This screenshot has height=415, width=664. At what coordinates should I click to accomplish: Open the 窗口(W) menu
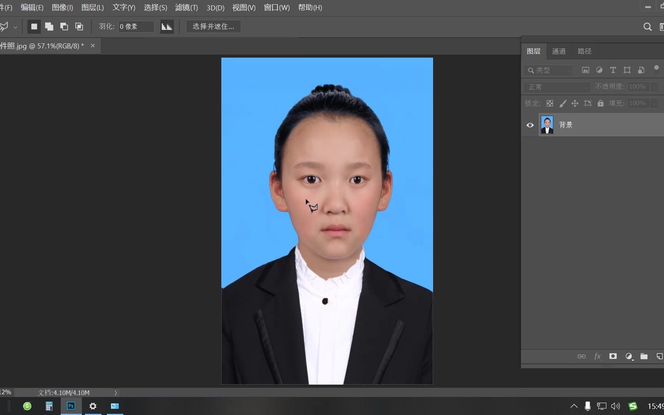click(277, 7)
